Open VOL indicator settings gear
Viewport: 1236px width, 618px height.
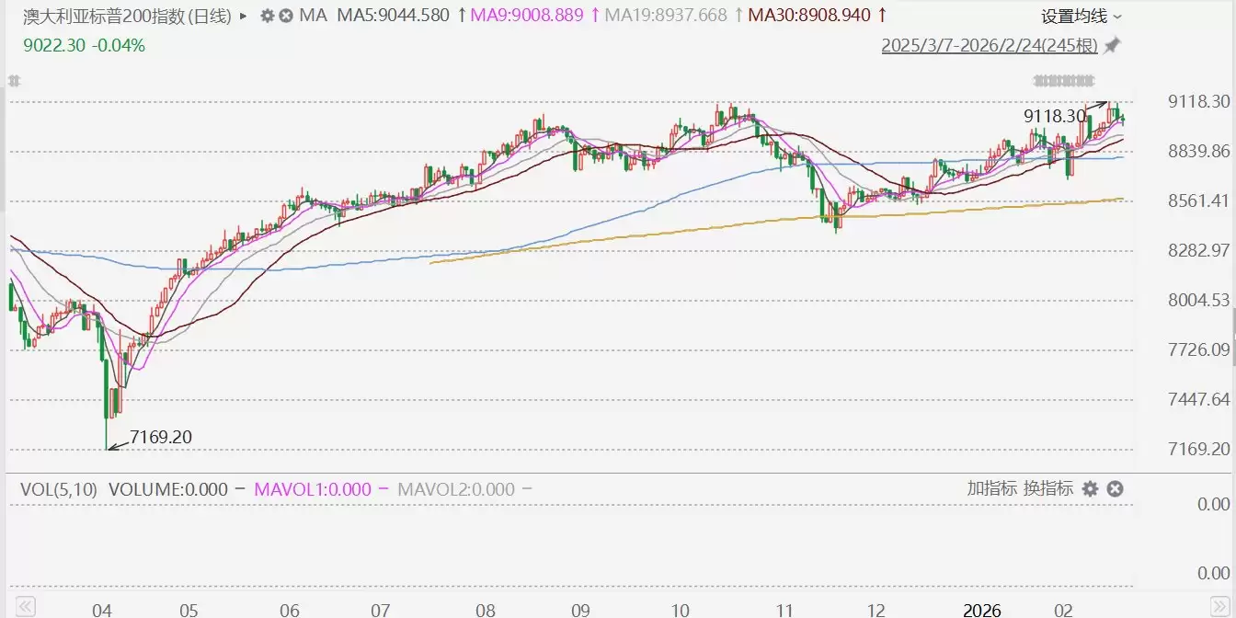point(1091,489)
